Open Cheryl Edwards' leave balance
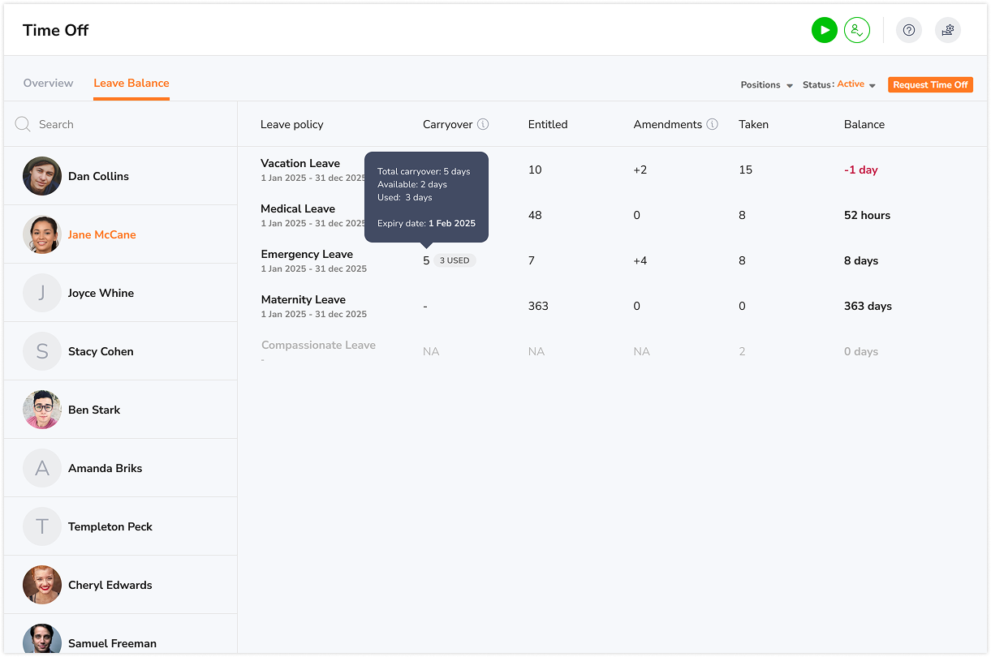Viewport: 991px width, 657px height. [x=110, y=585]
